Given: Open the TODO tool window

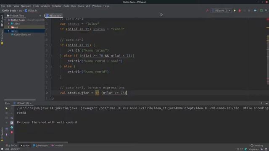Looking at the screenshot, I should point(11,146).
